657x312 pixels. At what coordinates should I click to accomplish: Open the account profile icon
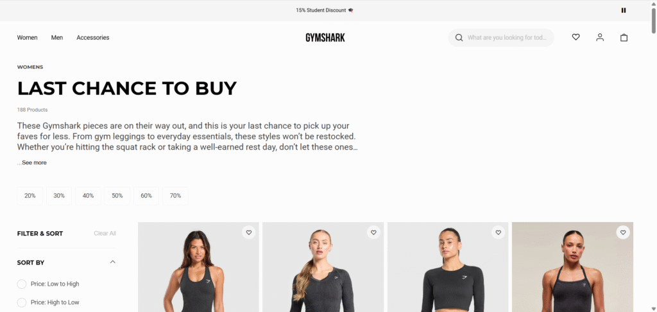(x=600, y=37)
